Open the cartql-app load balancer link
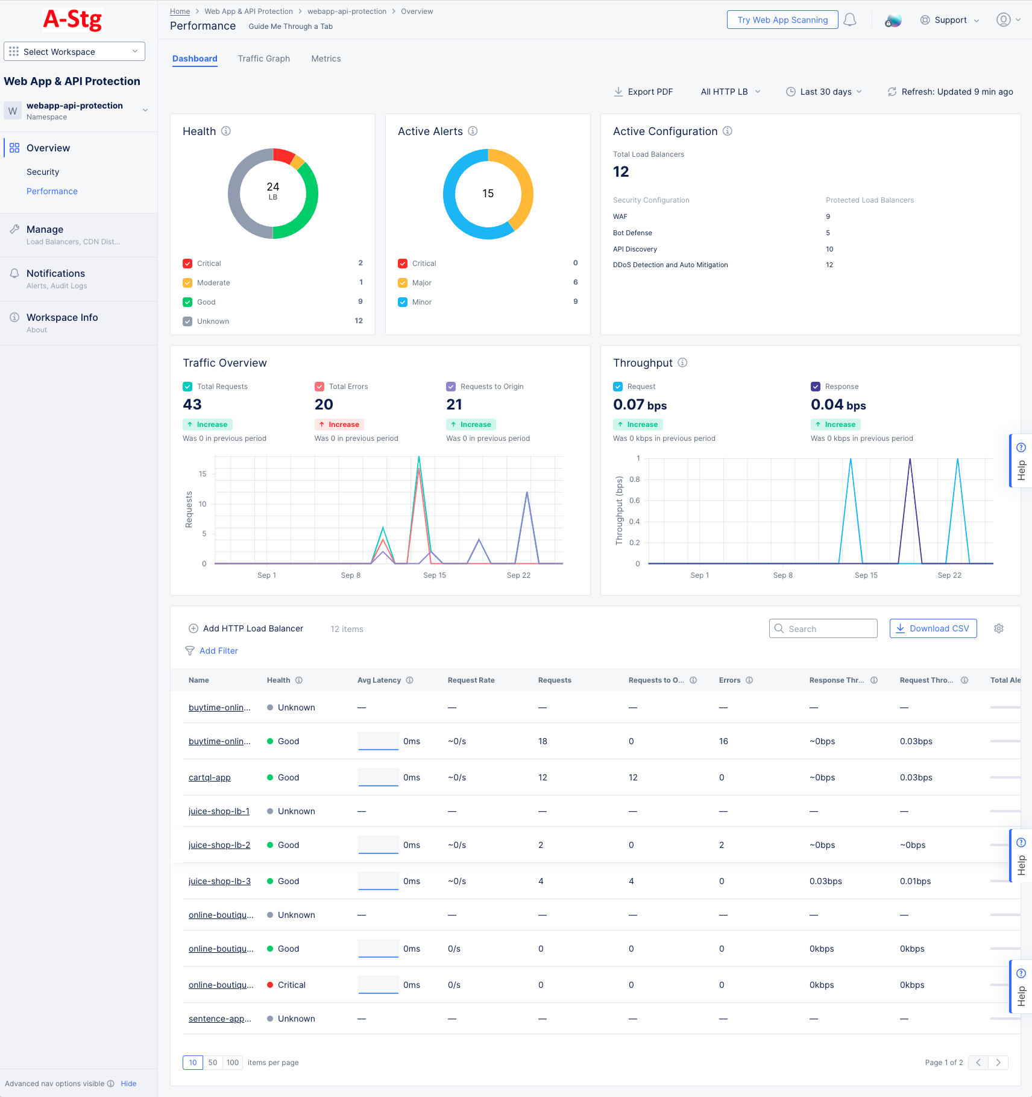The height and width of the screenshot is (1097, 1032). [x=209, y=777]
